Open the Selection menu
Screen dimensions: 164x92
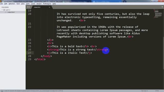[12, 4]
